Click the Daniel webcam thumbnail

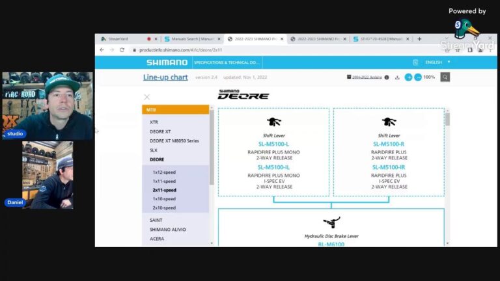click(48, 175)
